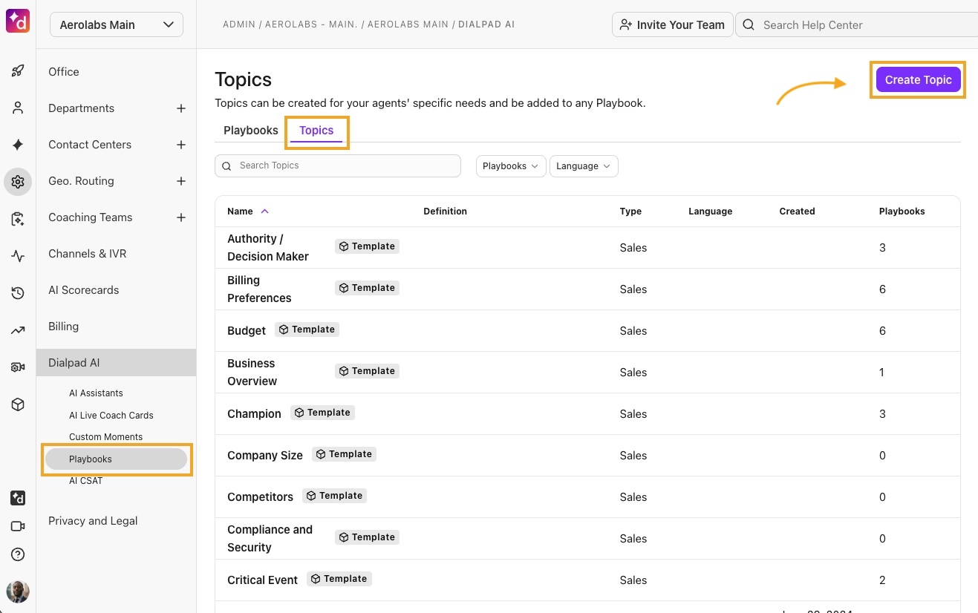Open the Dialpad app icon near bottom
978x613 pixels.
click(x=18, y=498)
